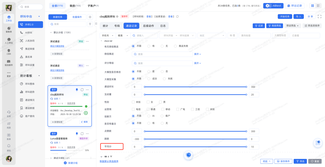Expand the 微信推送 展开 option
The height and width of the screenshot is (167, 325).
click(197, 54)
